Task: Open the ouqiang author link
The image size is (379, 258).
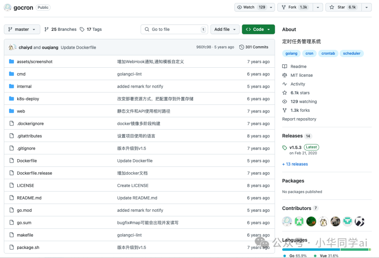Action: [50, 47]
